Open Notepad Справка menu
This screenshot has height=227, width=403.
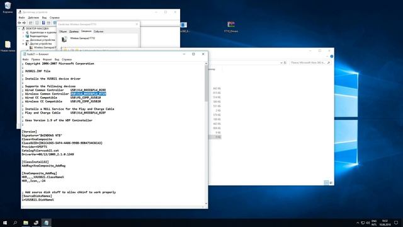click(67, 59)
